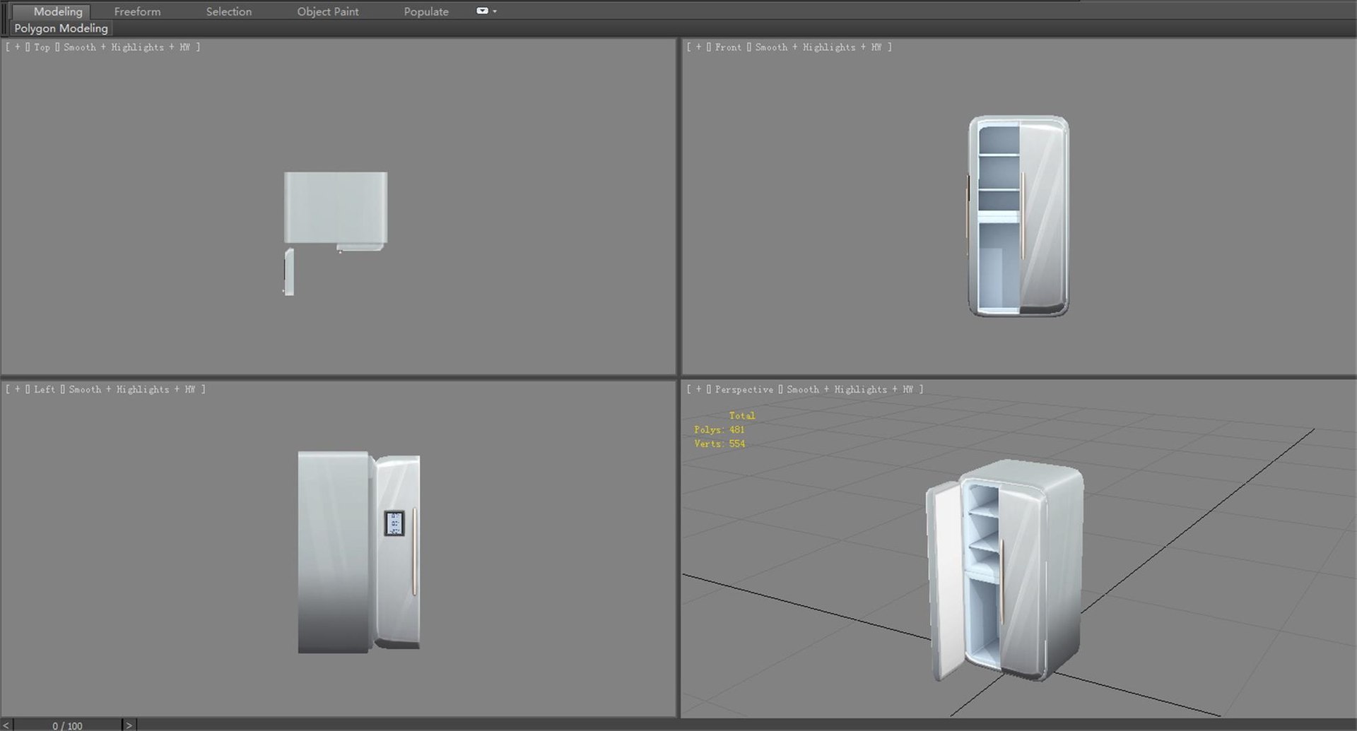Select the fridge body in Top viewport
Viewport: 1357px width, 731px height.
tap(336, 208)
